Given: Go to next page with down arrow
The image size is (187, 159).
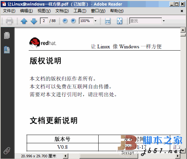Looking at the screenshot, I should [x=34, y=21].
